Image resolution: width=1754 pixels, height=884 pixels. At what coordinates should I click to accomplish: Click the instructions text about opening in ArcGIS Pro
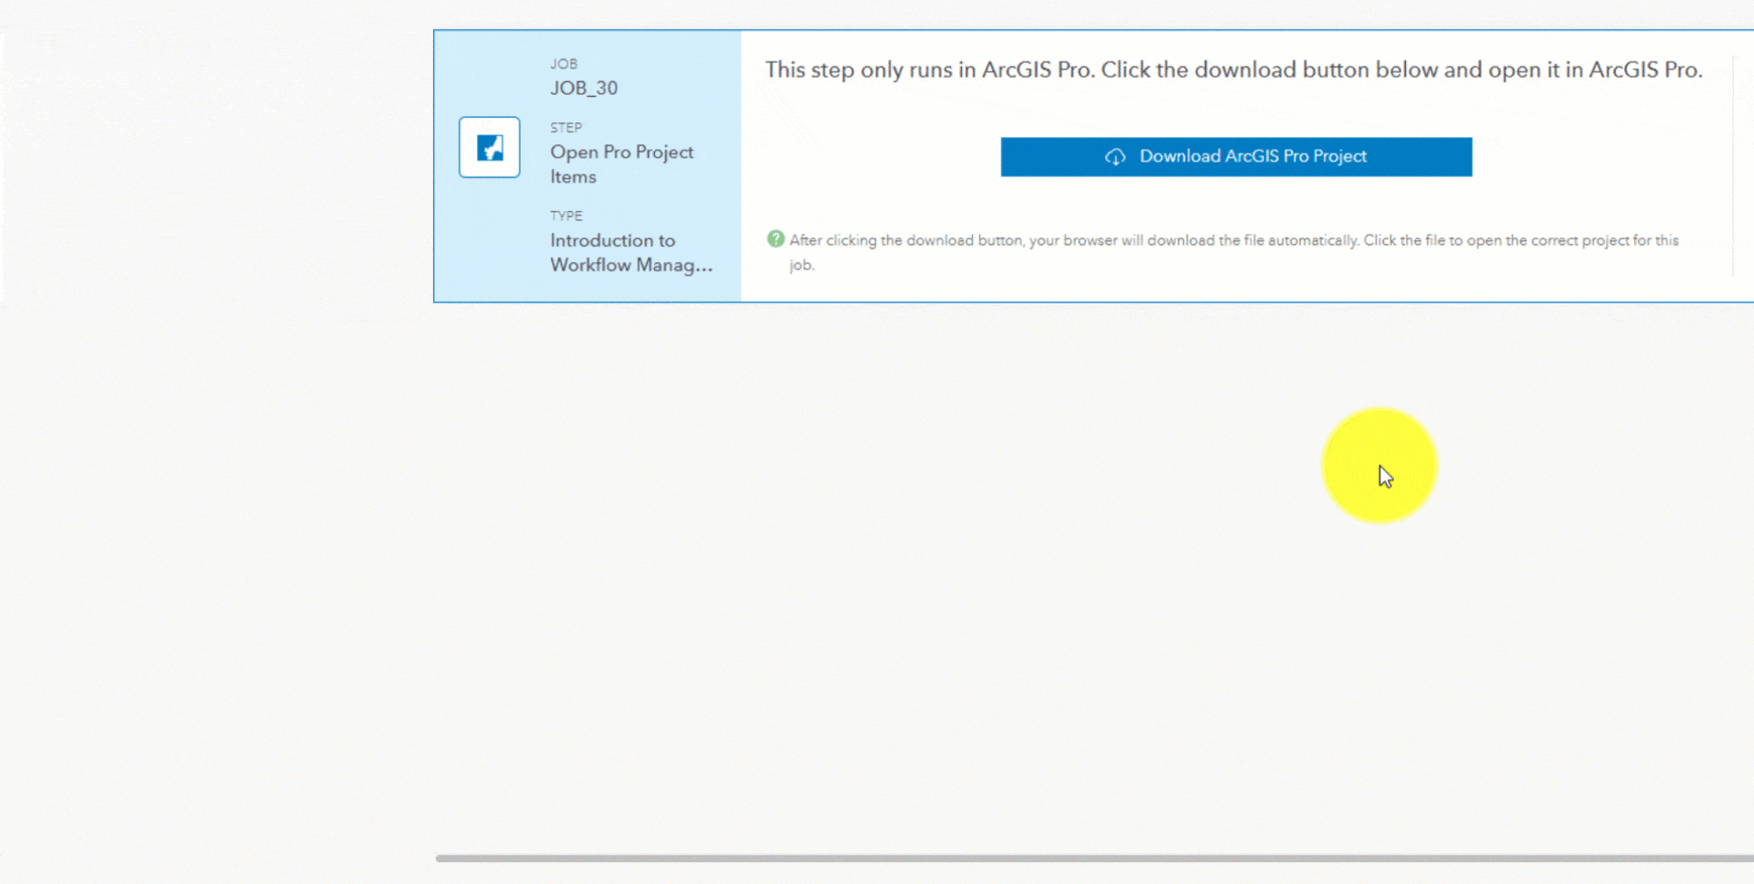(x=1233, y=69)
